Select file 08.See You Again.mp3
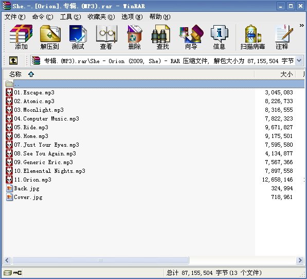Image resolution: width=307 pixels, height=279 pixels. 45,153
